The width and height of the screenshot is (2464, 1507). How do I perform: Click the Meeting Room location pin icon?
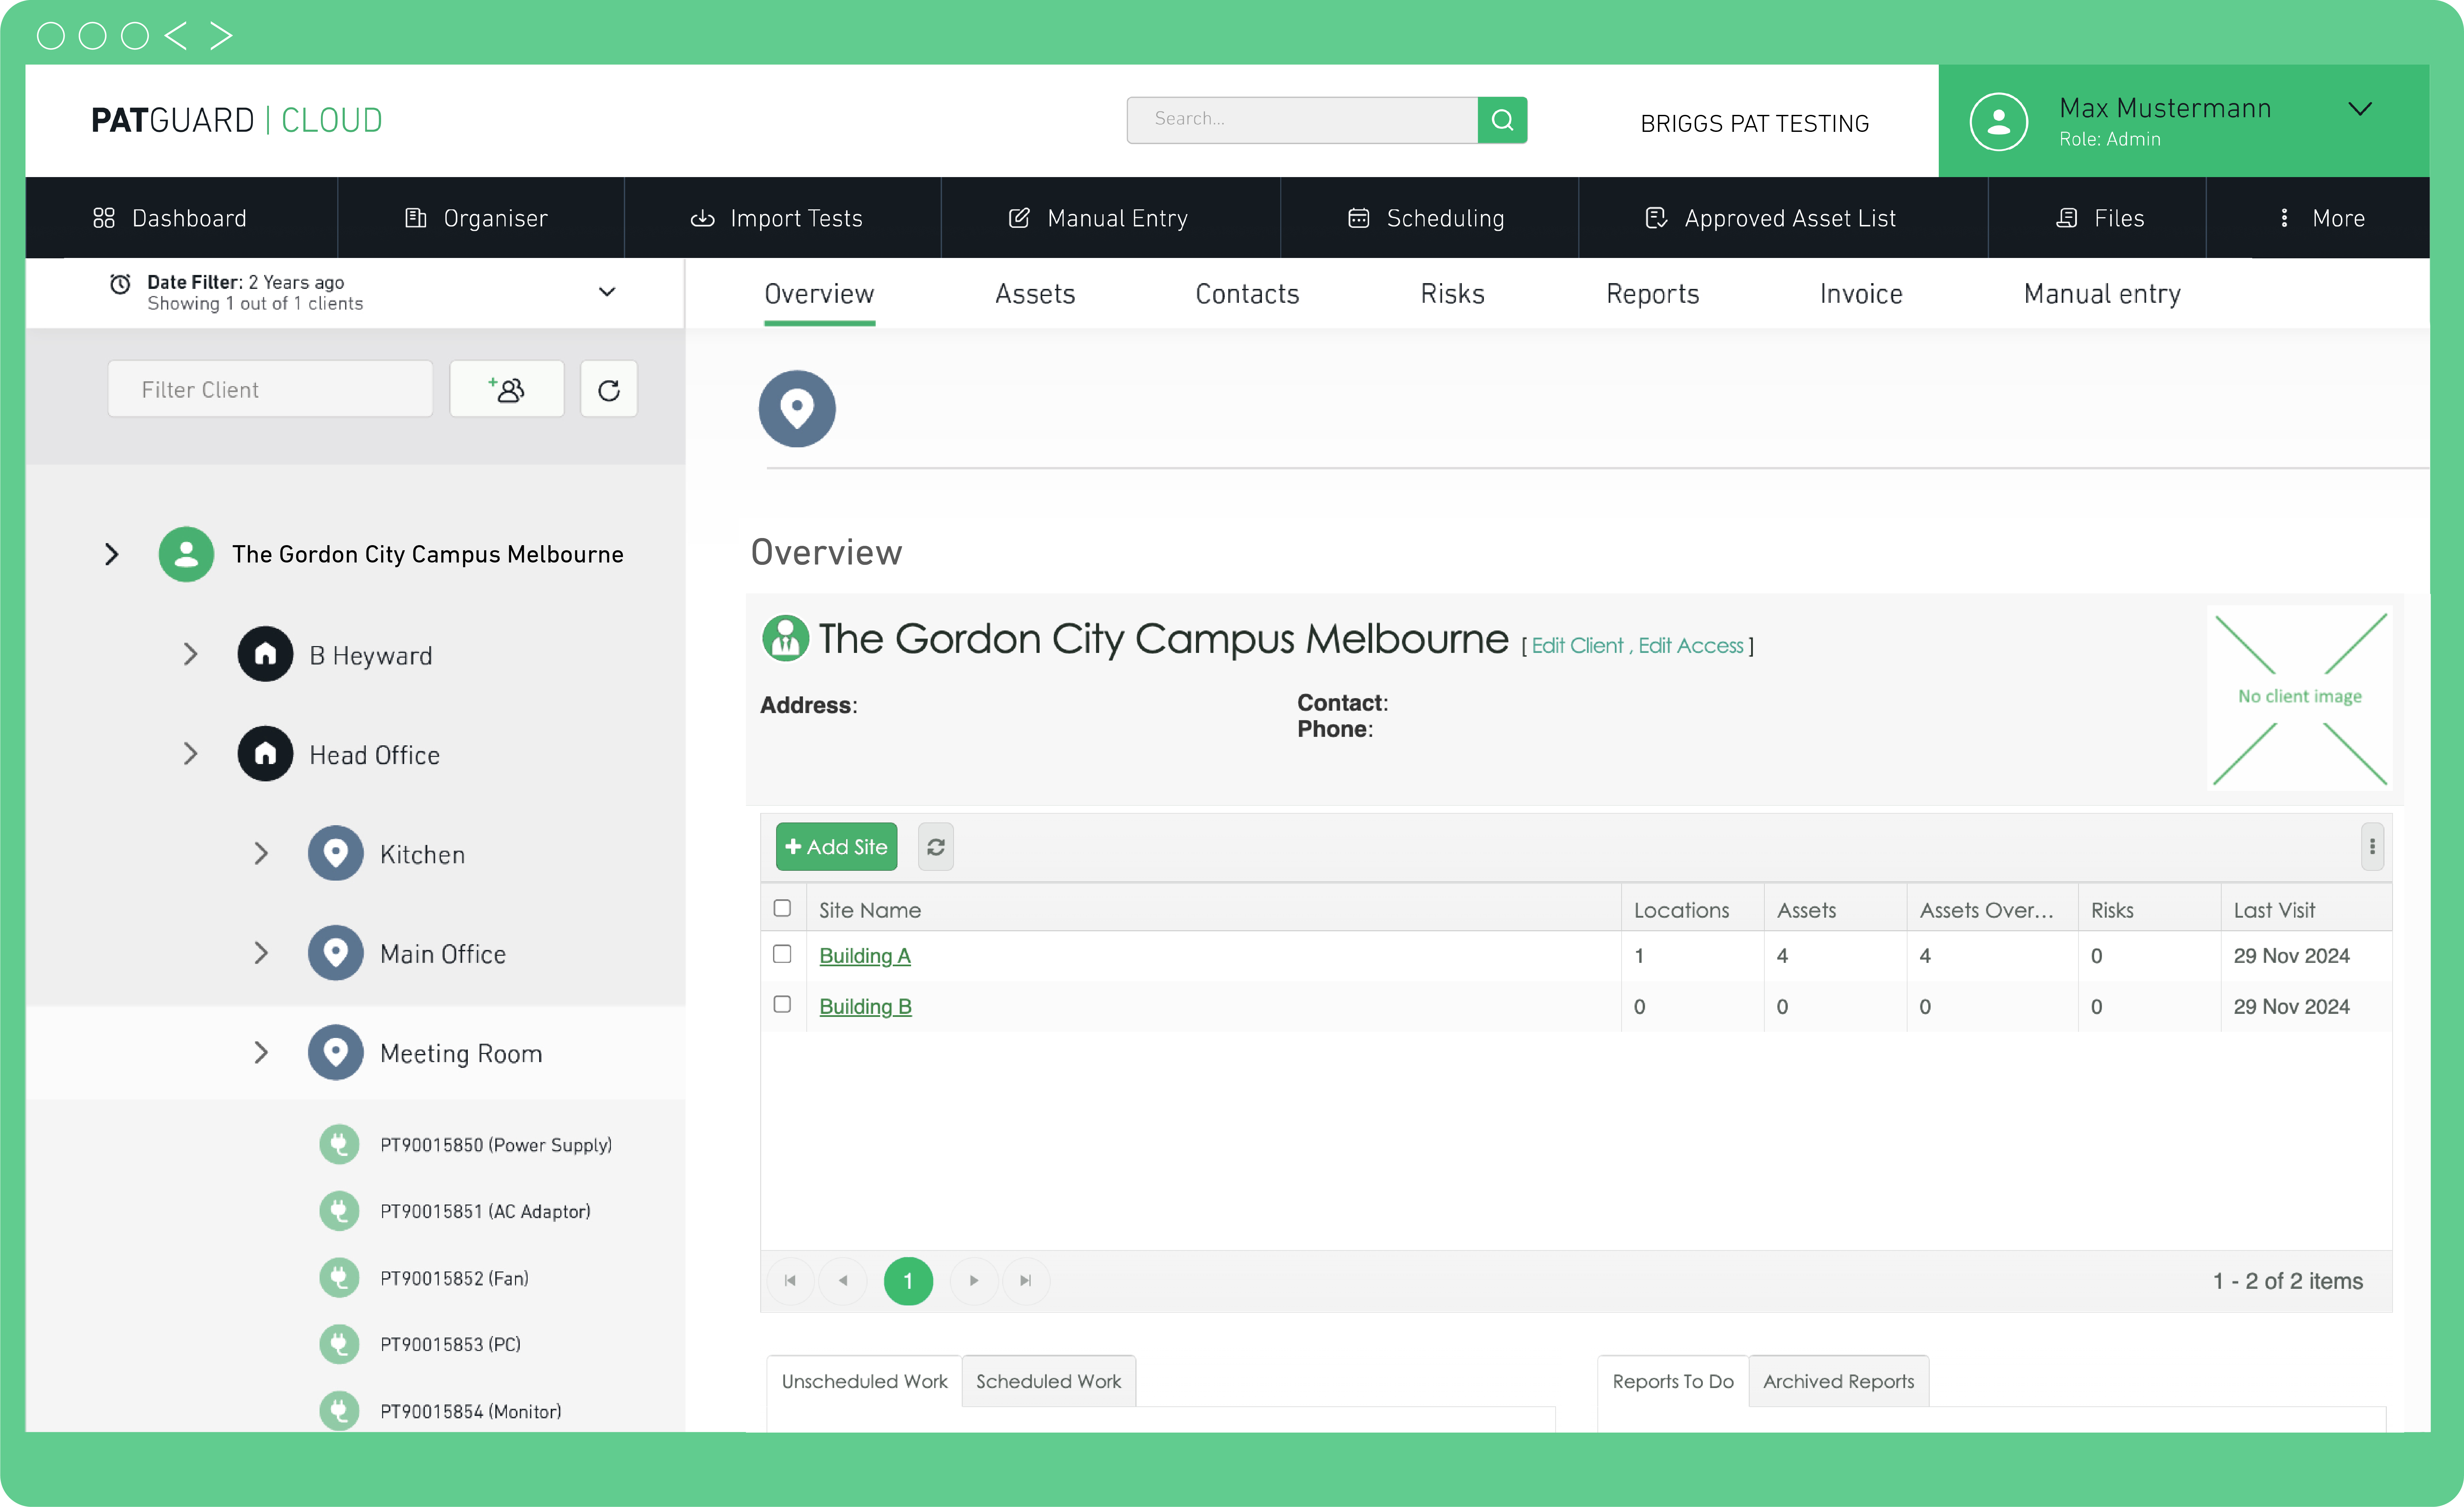coord(336,1052)
